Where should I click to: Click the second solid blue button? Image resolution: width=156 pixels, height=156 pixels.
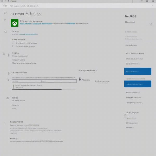(x=138, y=84)
